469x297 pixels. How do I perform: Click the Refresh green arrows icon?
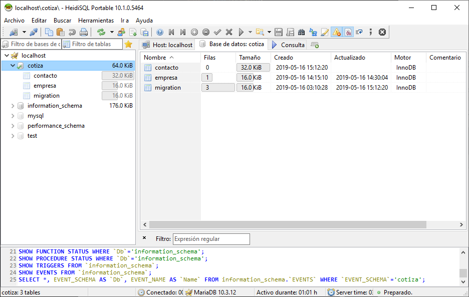[101, 32]
